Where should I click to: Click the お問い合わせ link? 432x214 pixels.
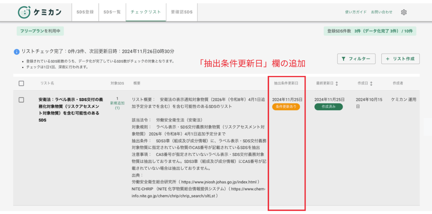click(382, 12)
